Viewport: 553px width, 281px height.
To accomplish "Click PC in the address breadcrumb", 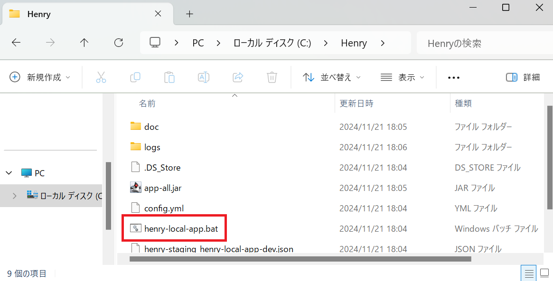I will tap(198, 43).
